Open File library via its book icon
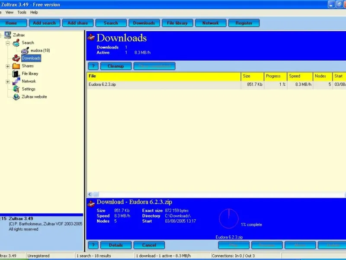Viewport: 346px width, 260px height. [16, 74]
